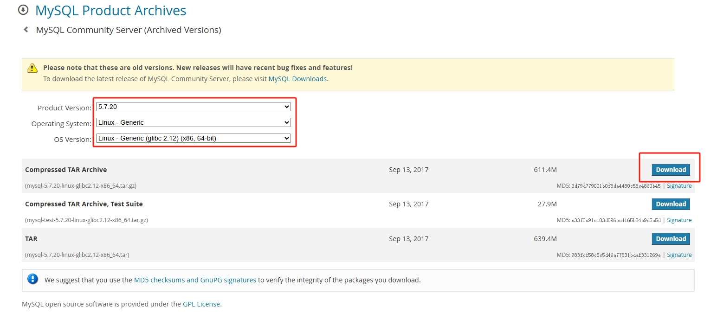
Task: Click filename mysql-5.7.20-linux-glibc2.12-x86_64.tar
Action: [77, 255]
